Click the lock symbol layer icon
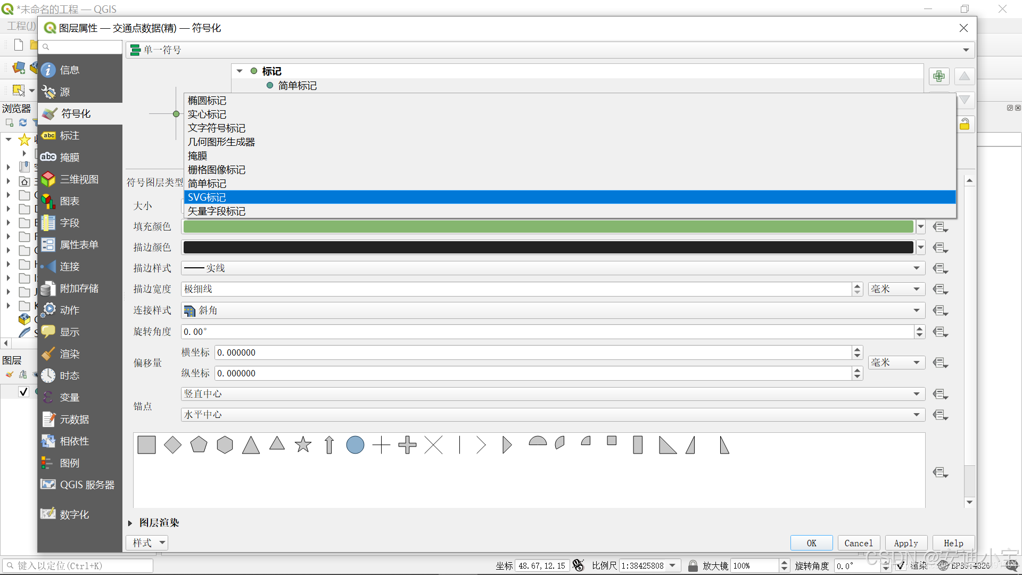Screen dimensions: 1022x575 point(964,125)
